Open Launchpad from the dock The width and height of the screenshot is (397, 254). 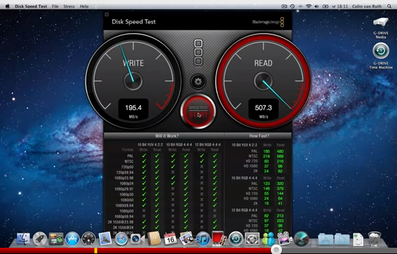pos(40,238)
